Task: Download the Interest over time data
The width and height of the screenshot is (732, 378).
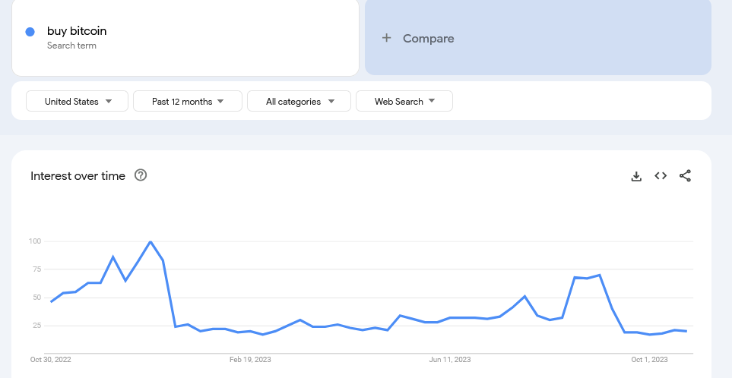Action: [636, 176]
